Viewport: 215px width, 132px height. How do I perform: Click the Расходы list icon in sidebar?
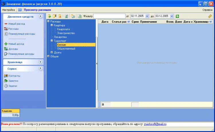(6, 29)
